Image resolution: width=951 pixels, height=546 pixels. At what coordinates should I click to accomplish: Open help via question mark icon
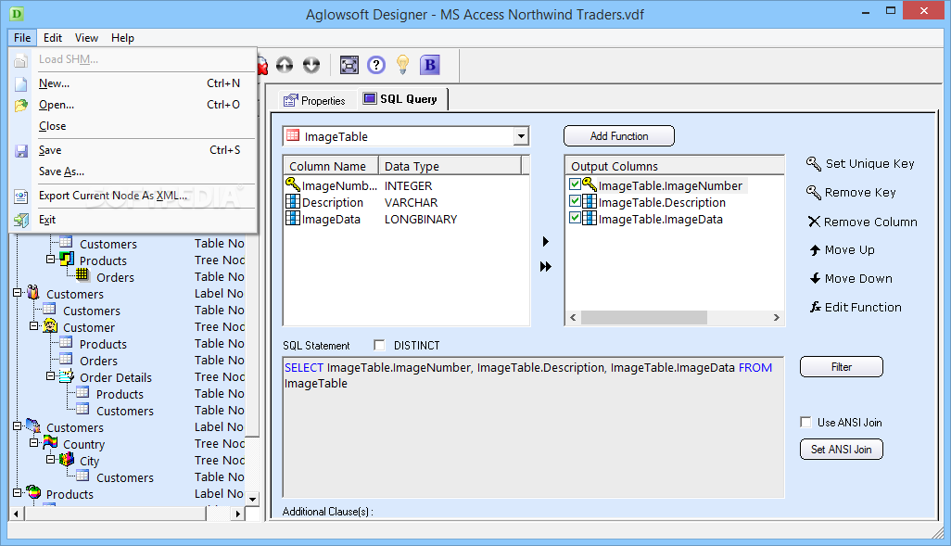pyautogui.click(x=376, y=65)
